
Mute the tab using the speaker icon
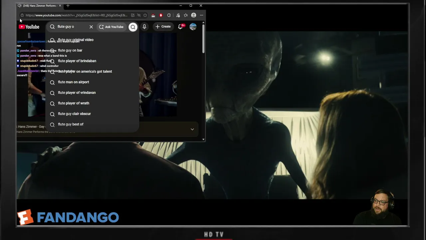(19, 6)
